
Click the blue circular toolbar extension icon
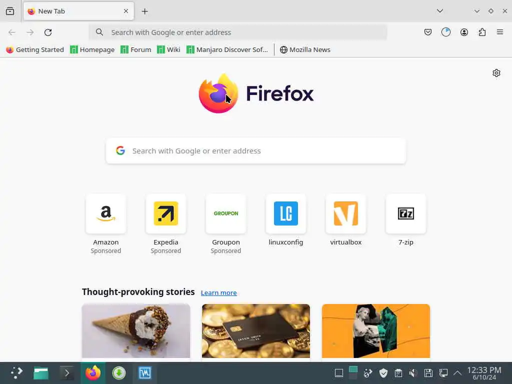point(445,32)
